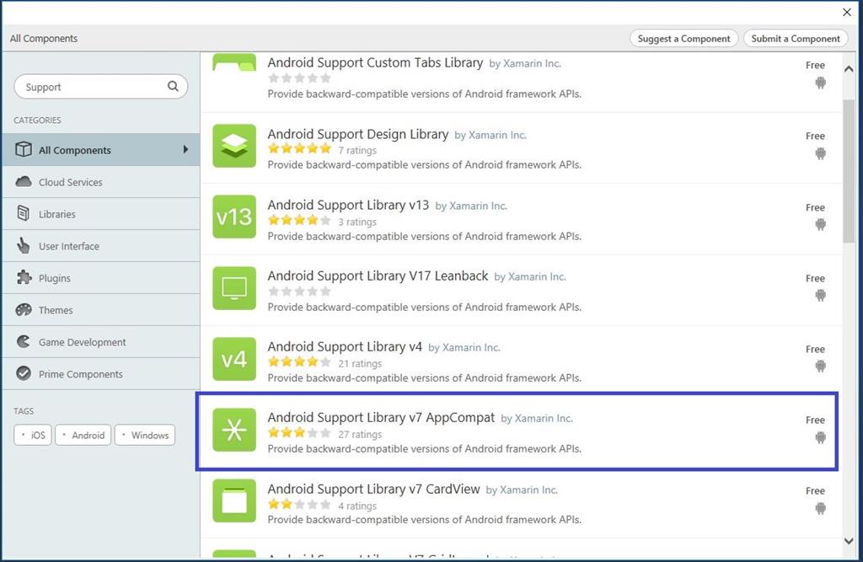This screenshot has width=863, height=562.
Task: Click Submit a Component button
Action: point(796,38)
